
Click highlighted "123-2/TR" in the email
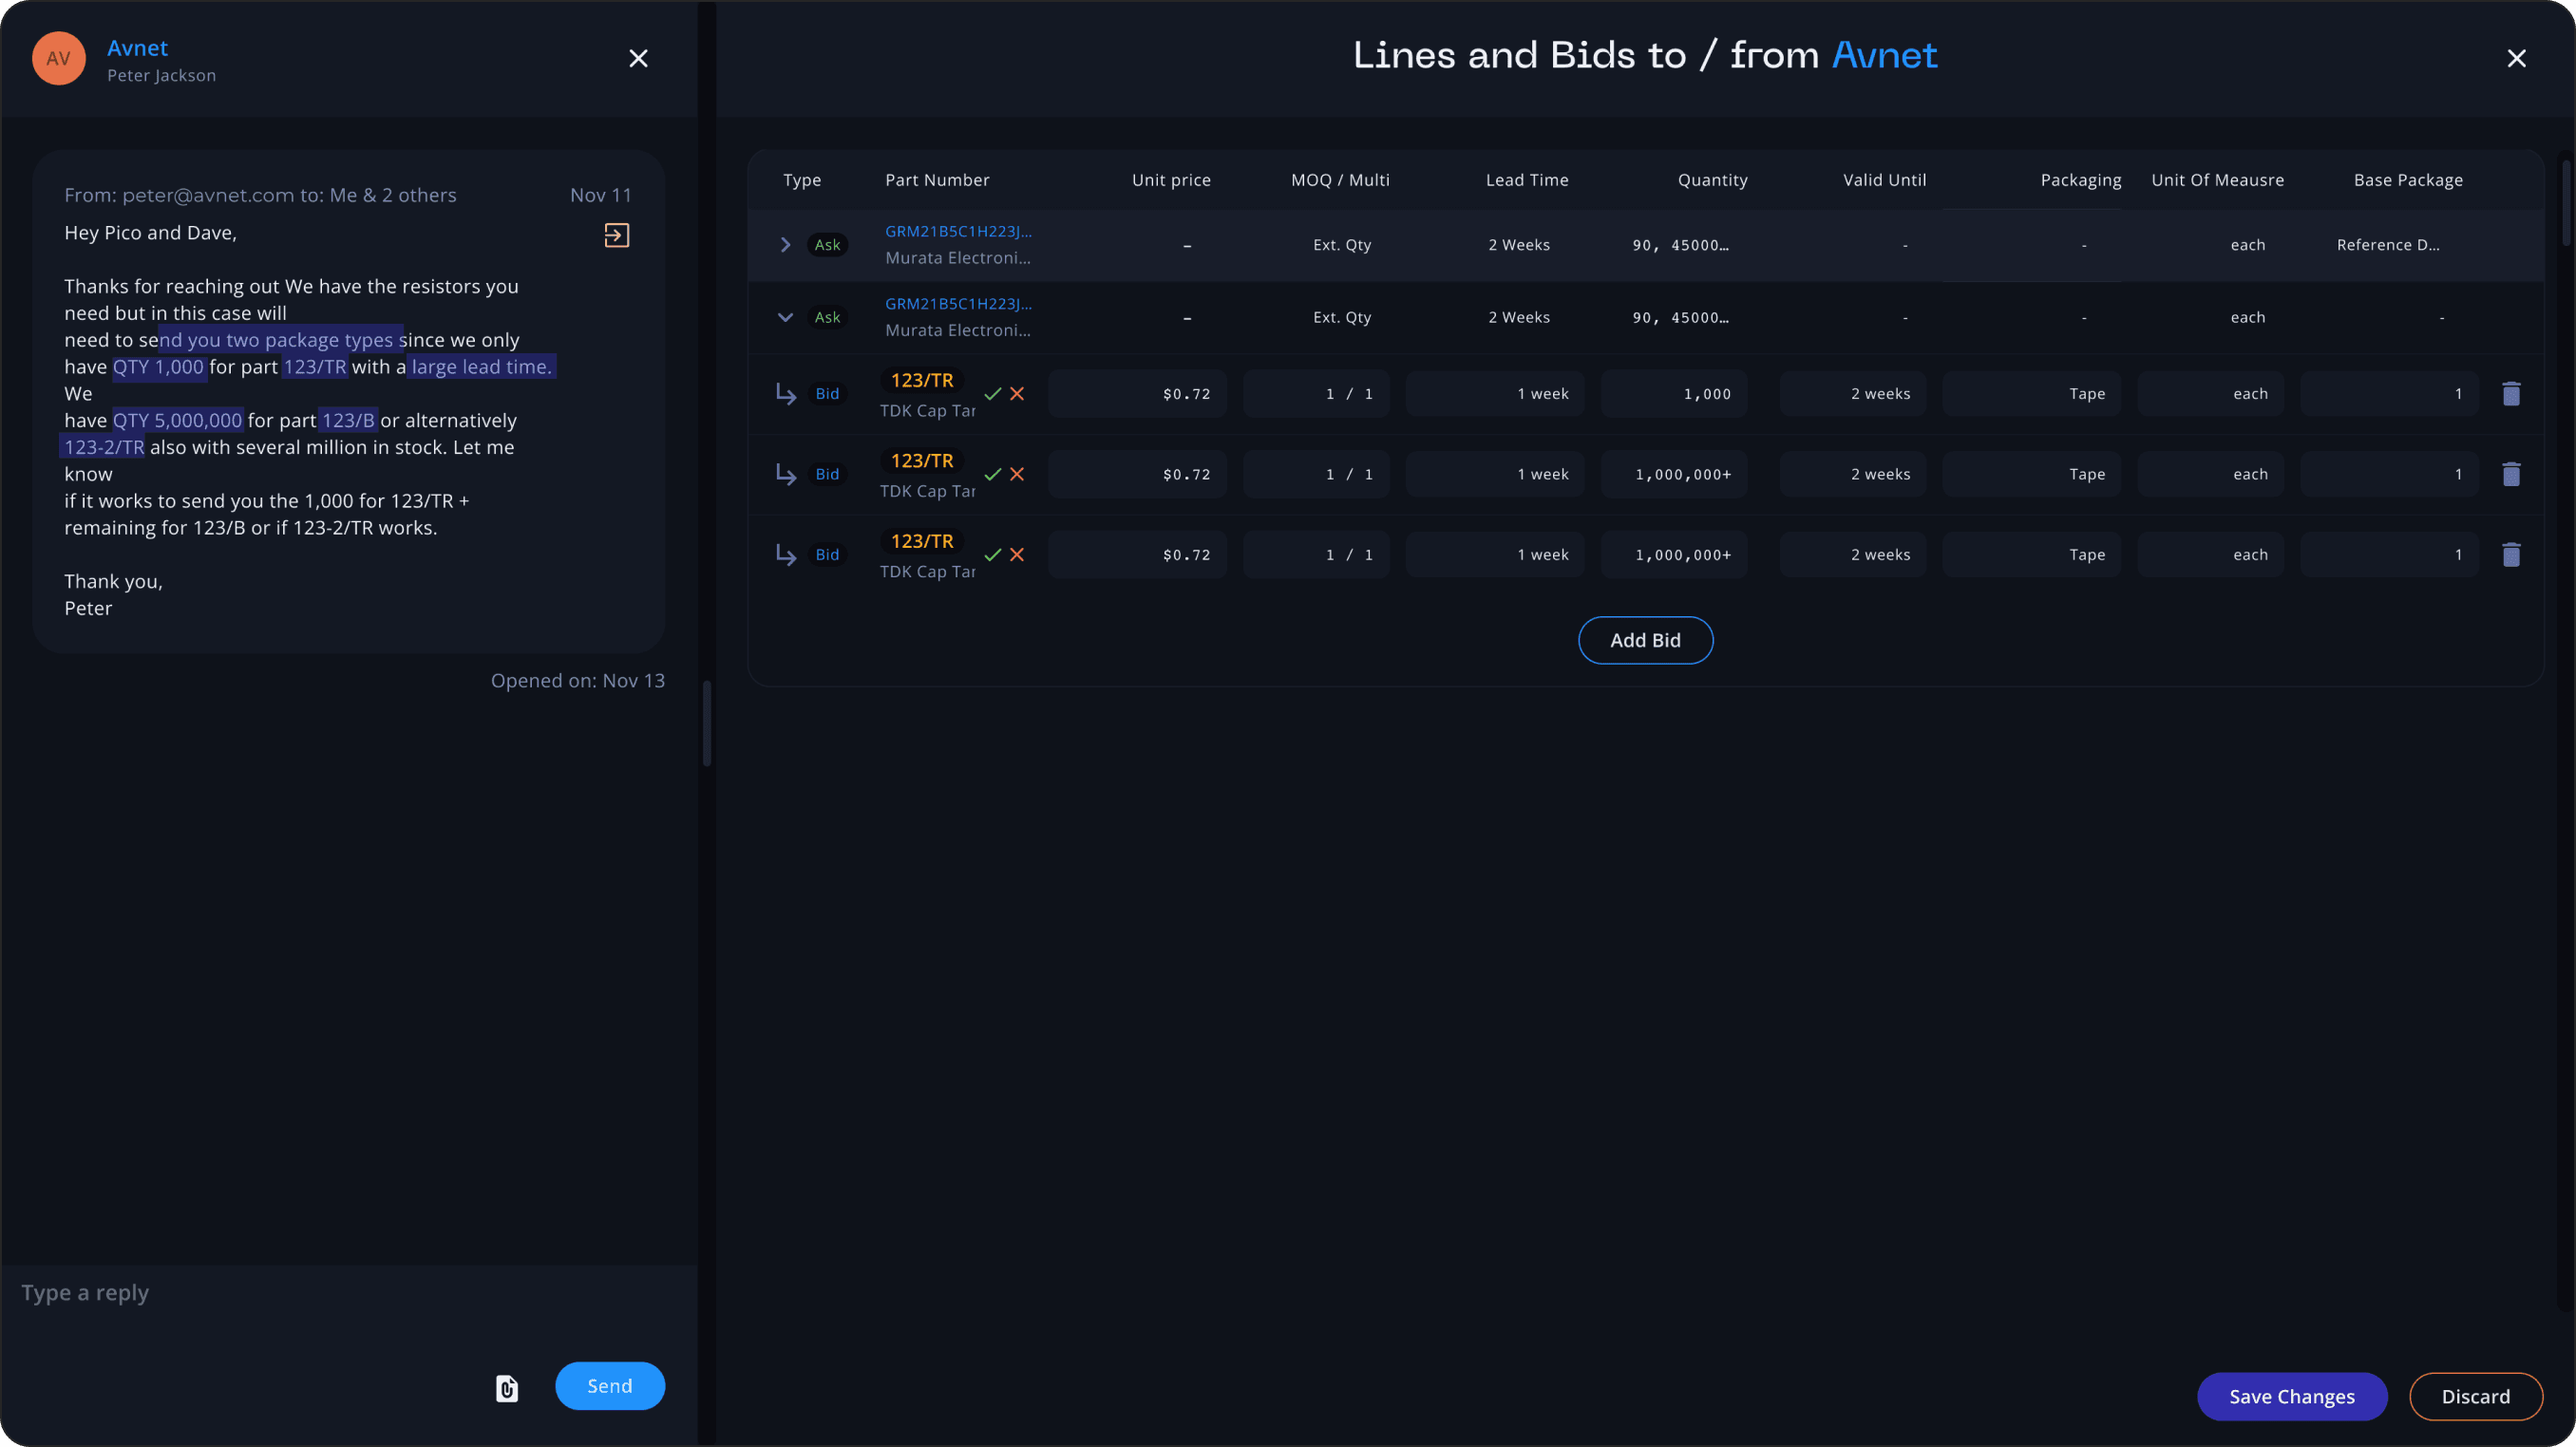point(104,448)
